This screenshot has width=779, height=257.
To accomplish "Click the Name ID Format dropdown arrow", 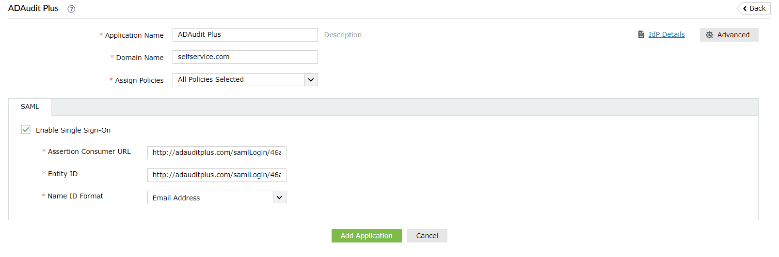I will [279, 197].
